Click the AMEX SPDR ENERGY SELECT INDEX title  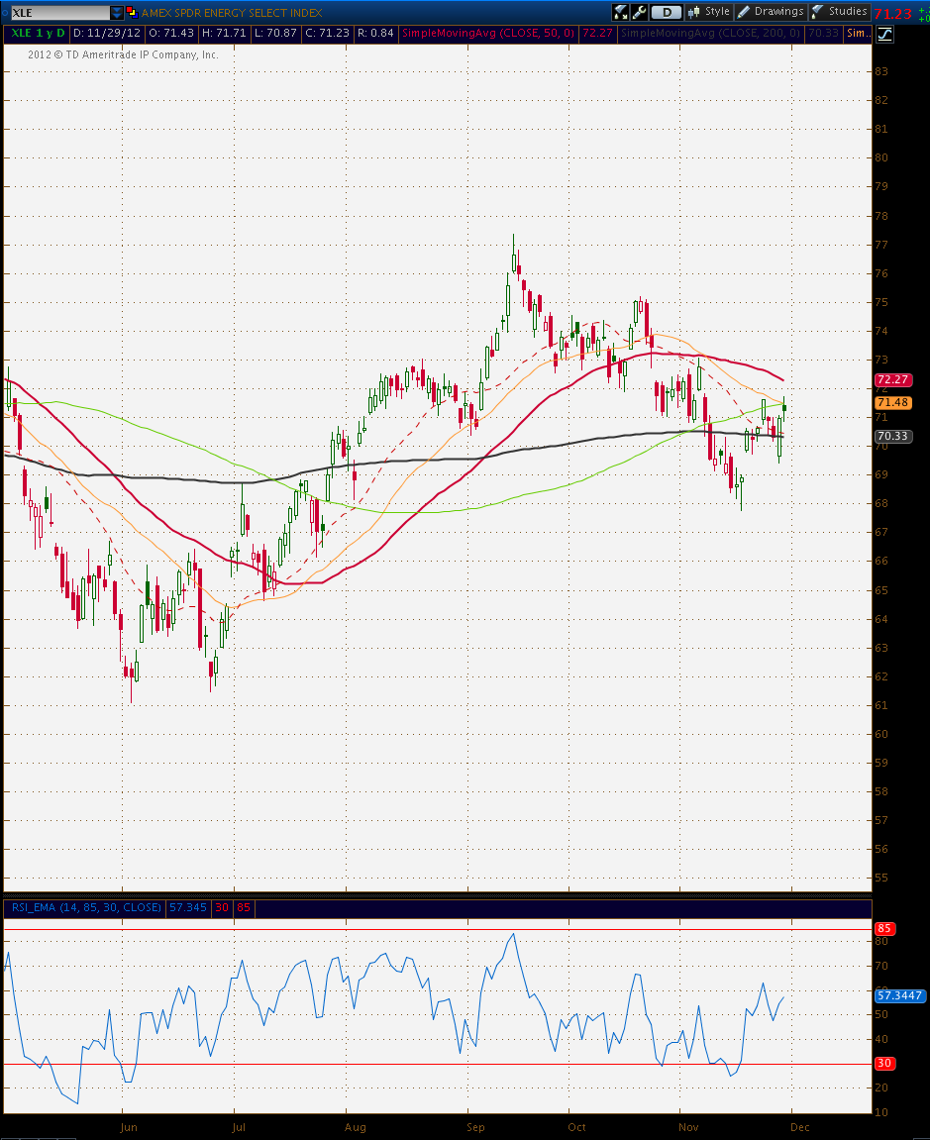click(231, 12)
